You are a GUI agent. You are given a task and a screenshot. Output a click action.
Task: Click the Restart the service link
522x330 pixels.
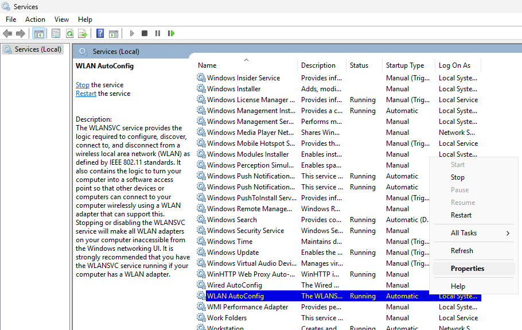pos(86,94)
